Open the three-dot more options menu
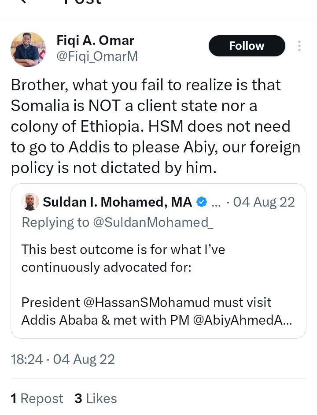 coord(299,46)
